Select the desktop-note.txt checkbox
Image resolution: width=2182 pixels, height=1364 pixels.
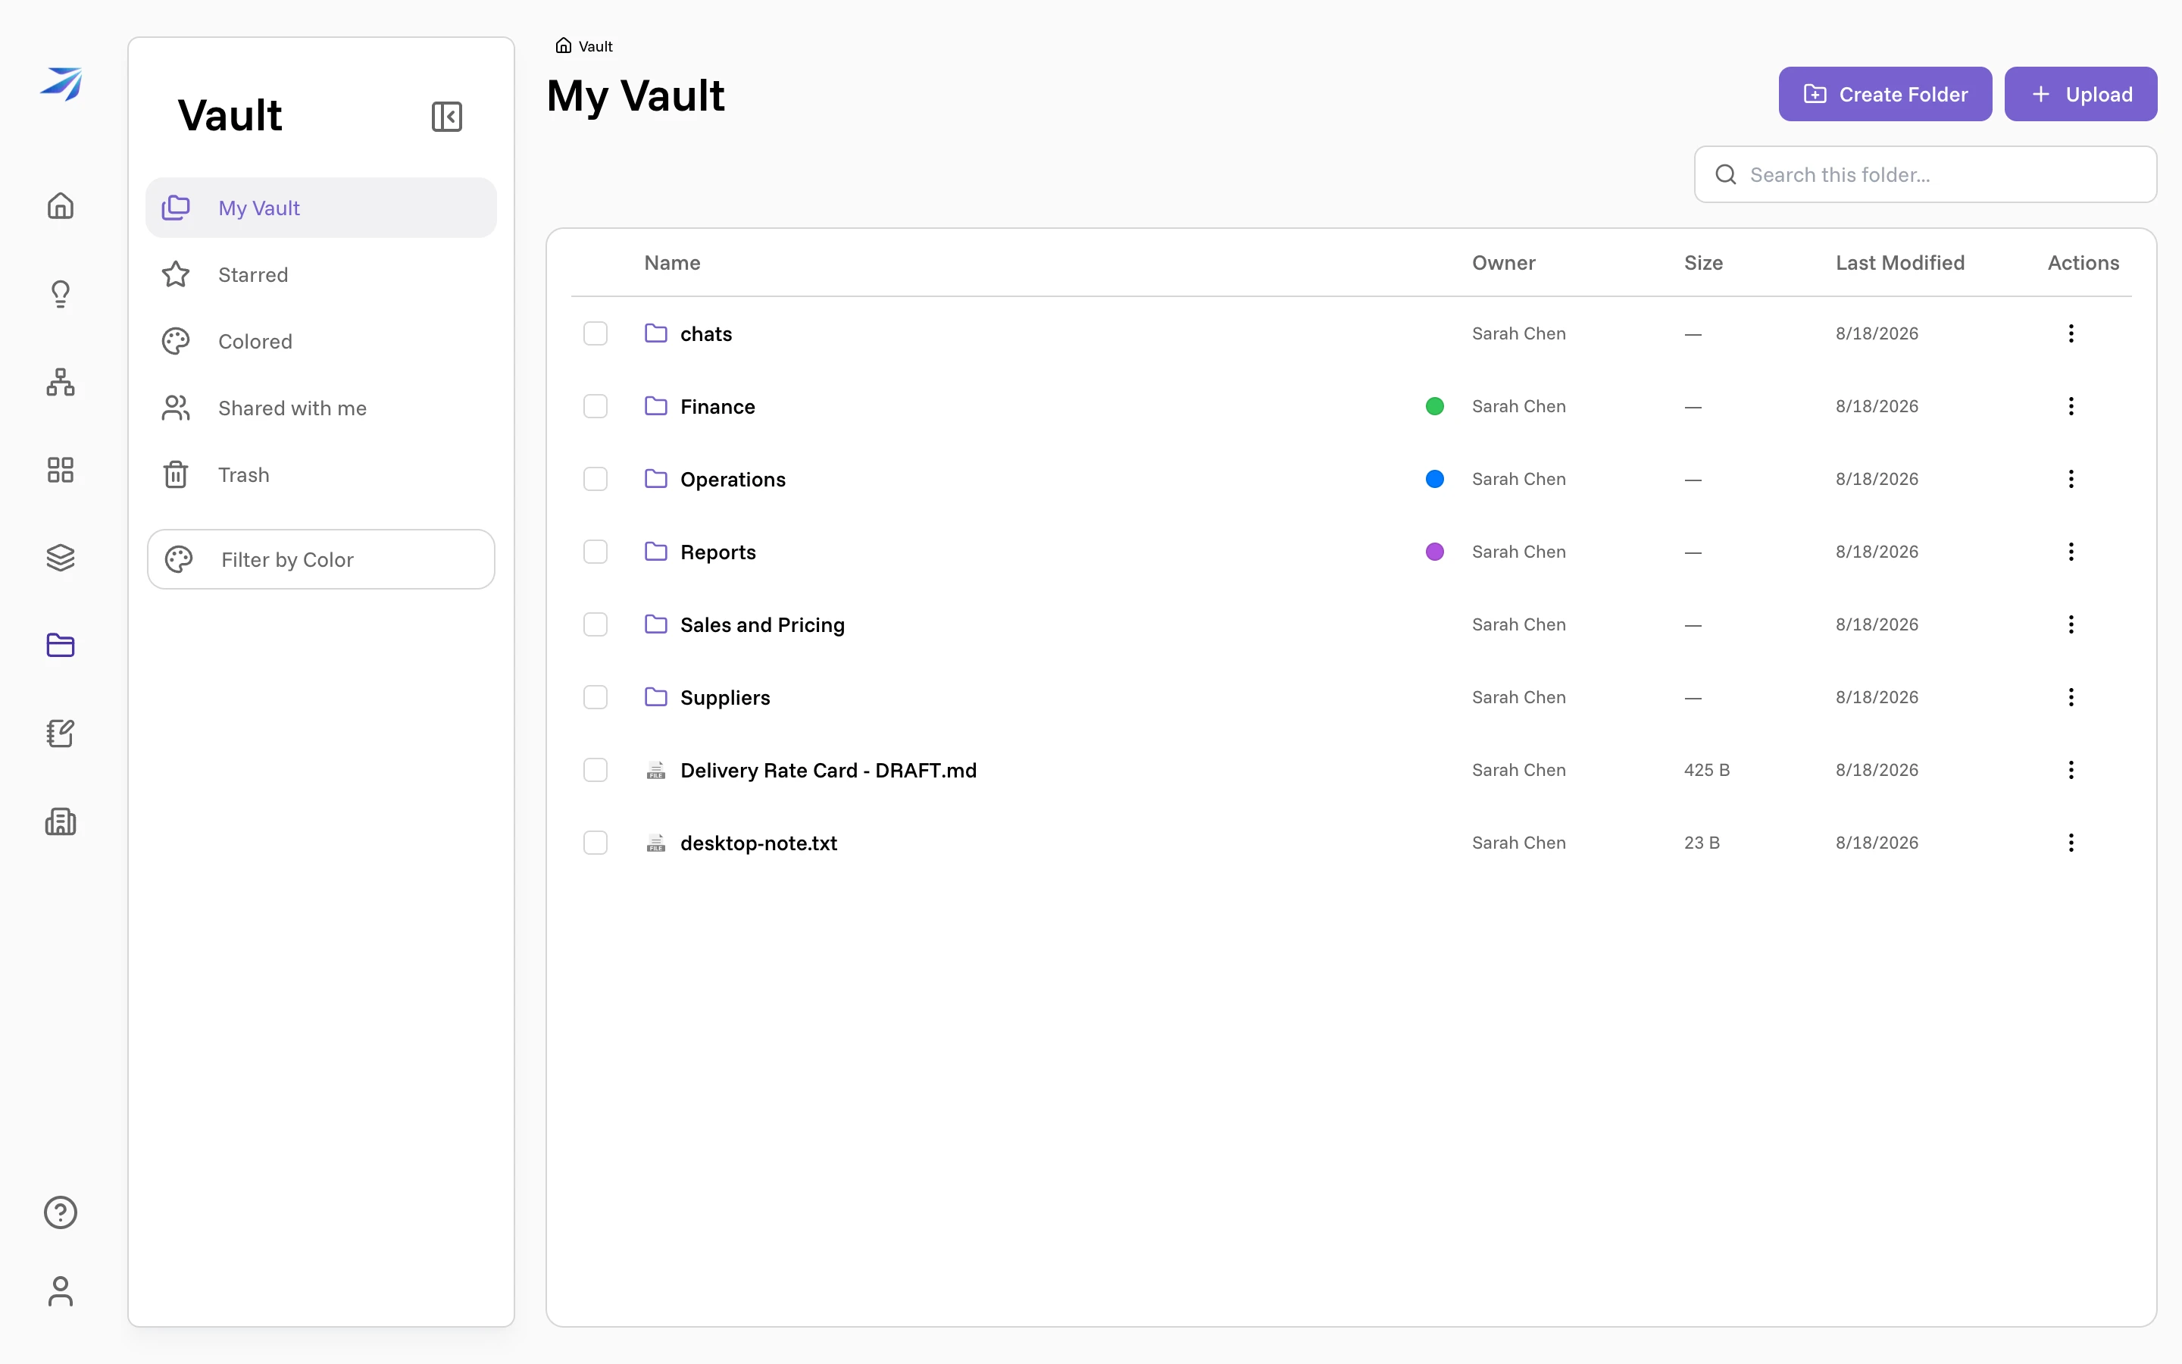pos(595,843)
